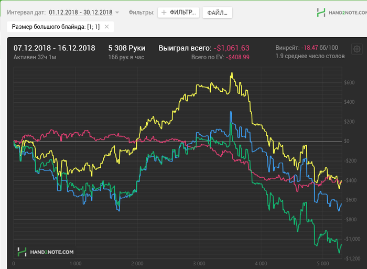Click the -$200 y-axis label
This screenshot has height=269, width=367.
350,160
